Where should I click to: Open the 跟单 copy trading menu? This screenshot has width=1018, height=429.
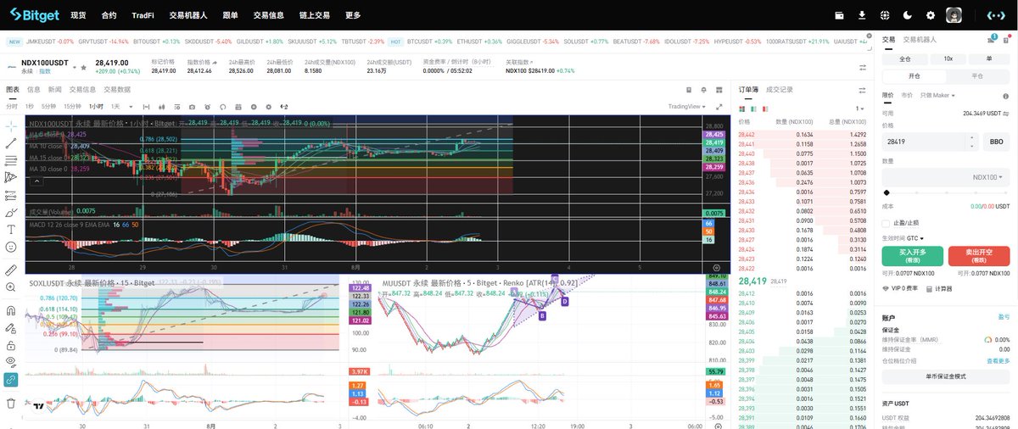click(x=231, y=15)
